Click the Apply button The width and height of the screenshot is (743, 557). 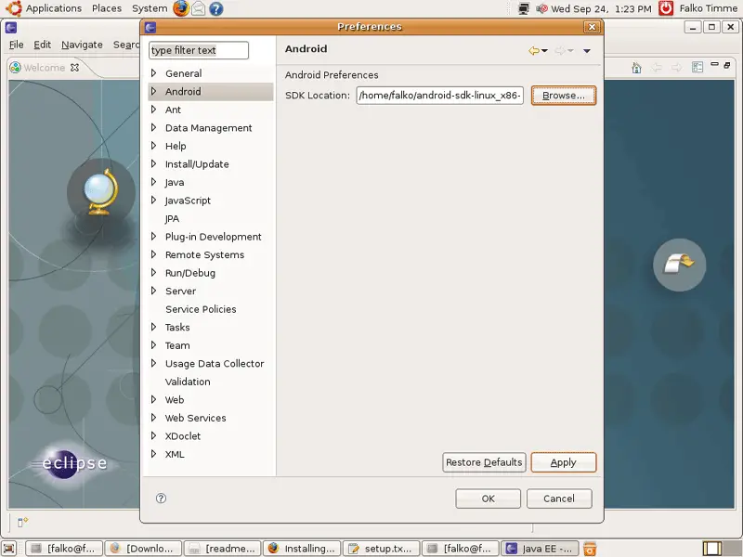(564, 462)
